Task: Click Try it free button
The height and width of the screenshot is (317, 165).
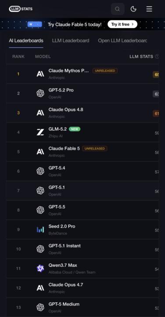Action: (x=122, y=24)
